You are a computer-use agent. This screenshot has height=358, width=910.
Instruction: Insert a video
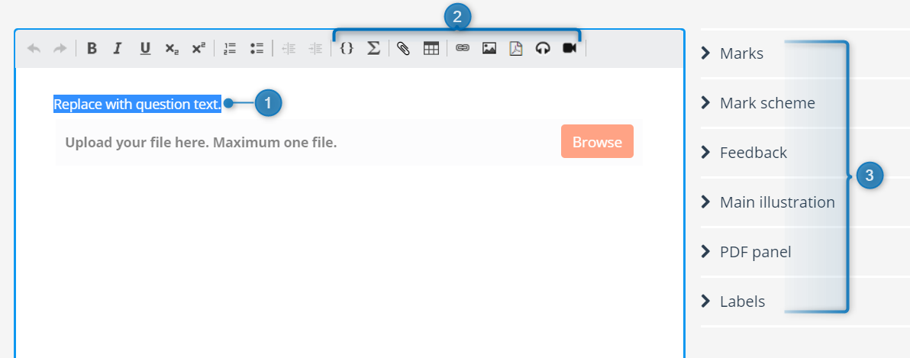coord(570,49)
